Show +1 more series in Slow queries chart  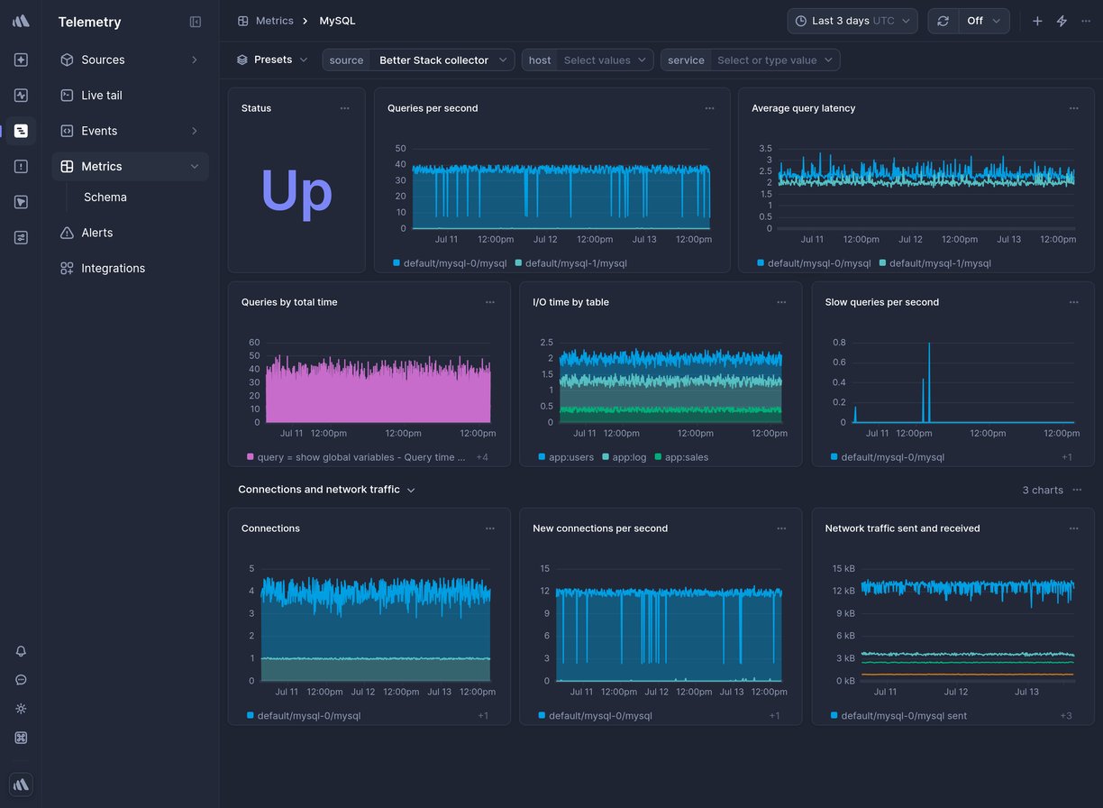point(1066,457)
